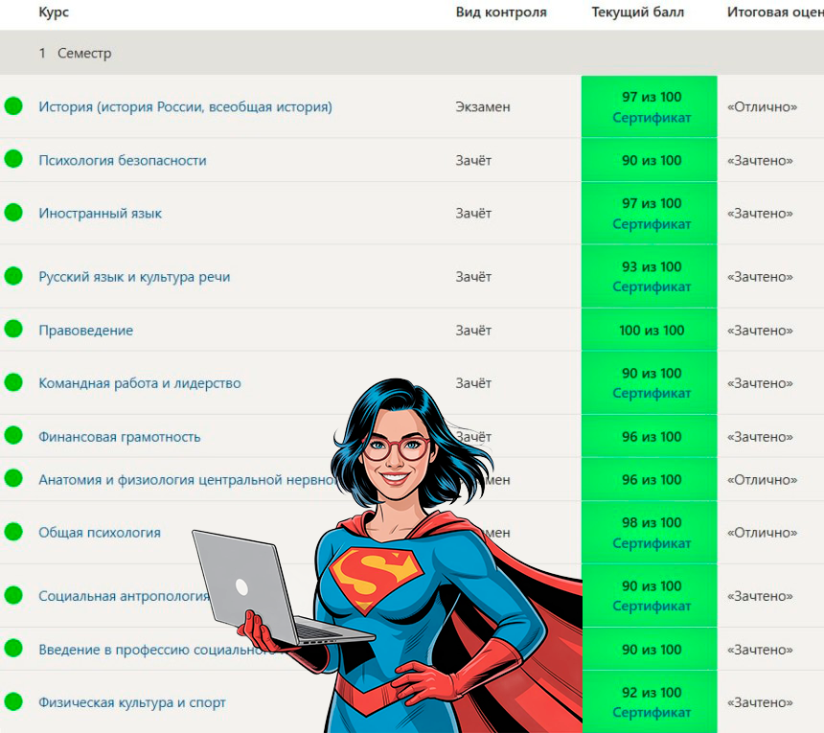
Task: Open the Психология безопасности course
Action: click(123, 160)
